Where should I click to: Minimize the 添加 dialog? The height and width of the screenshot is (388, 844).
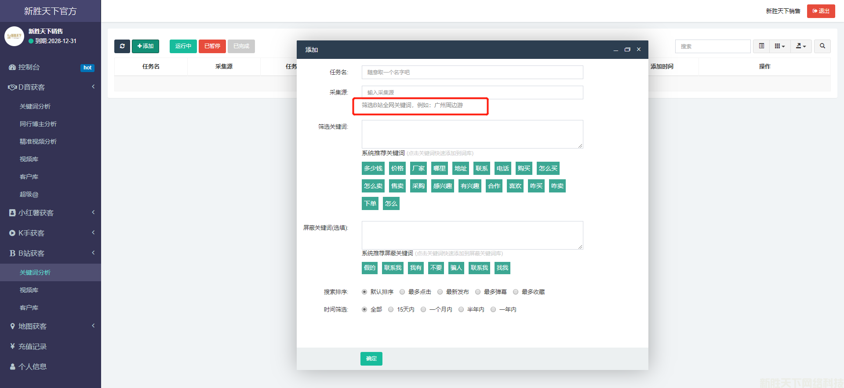click(x=616, y=50)
